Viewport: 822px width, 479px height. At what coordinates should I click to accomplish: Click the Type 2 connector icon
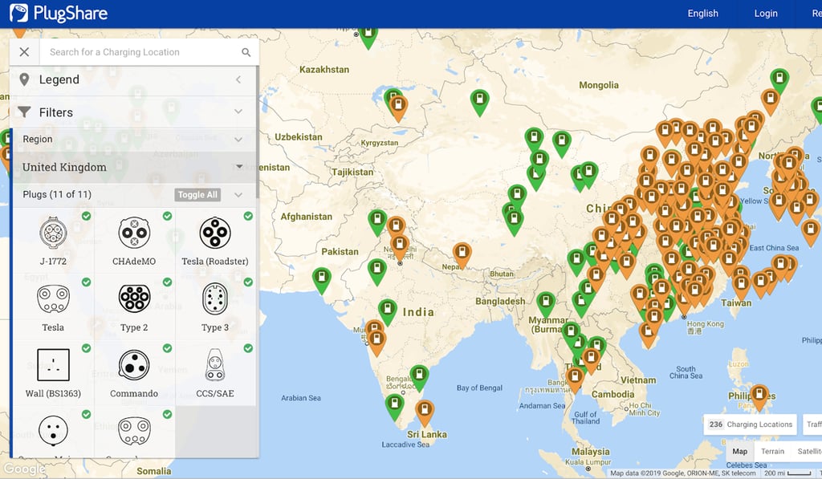click(134, 299)
